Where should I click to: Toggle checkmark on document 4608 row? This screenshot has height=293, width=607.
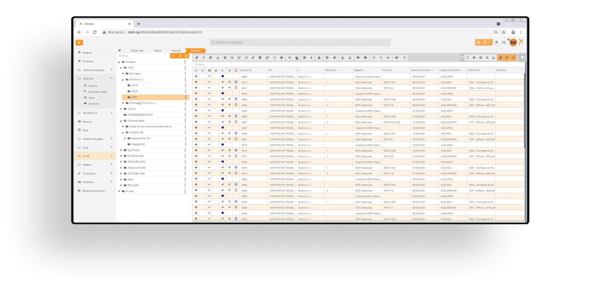coord(209,77)
